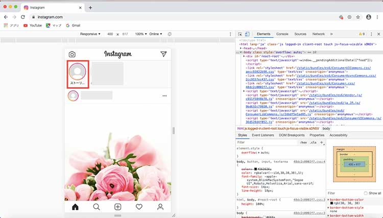The image size is (383, 218).
Task: Click the browser forward arrow
Action: point(14,17)
